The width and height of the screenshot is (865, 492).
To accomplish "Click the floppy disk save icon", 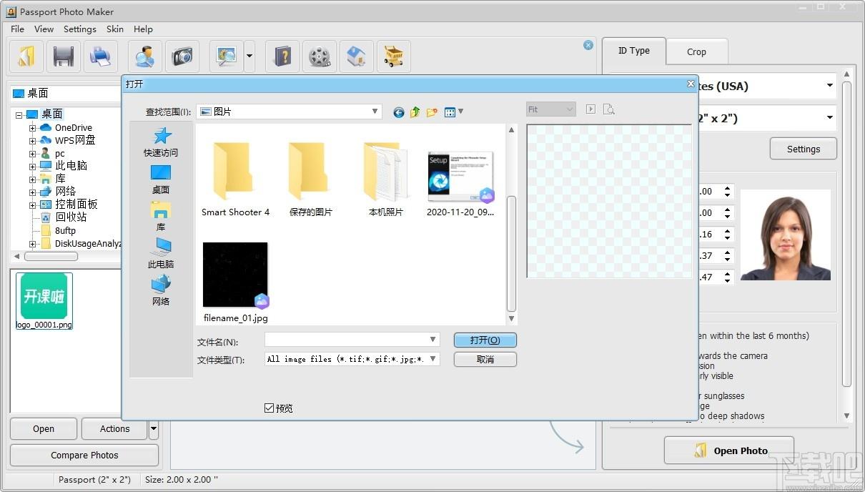I will pyautogui.click(x=64, y=56).
